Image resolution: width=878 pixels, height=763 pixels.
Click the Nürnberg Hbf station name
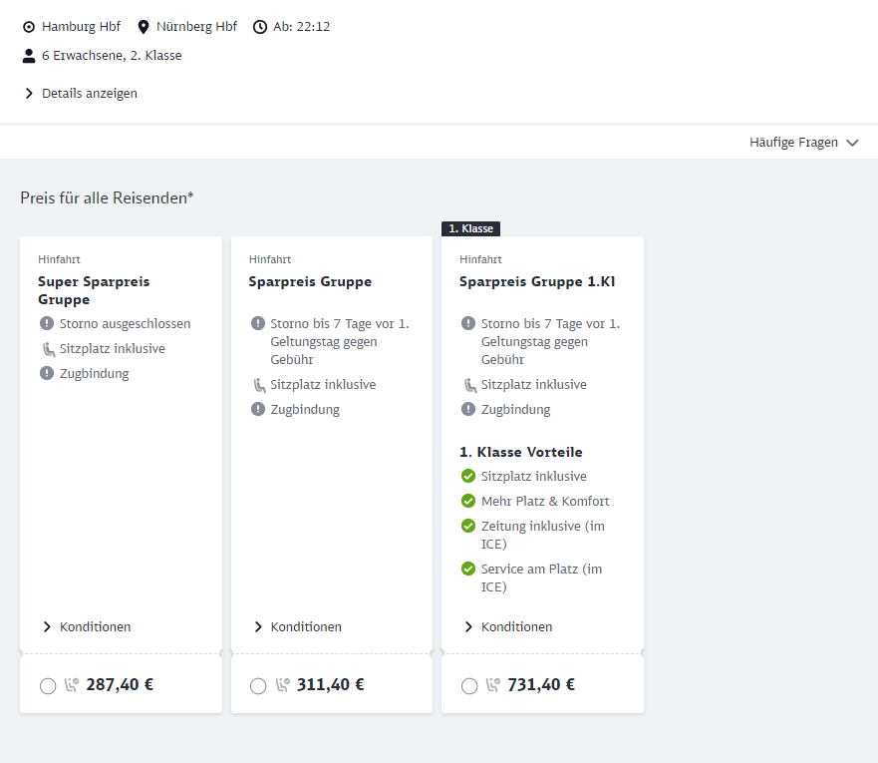[196, 27]
